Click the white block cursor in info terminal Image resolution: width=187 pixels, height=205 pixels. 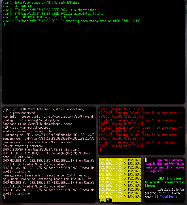click(146, 160)
